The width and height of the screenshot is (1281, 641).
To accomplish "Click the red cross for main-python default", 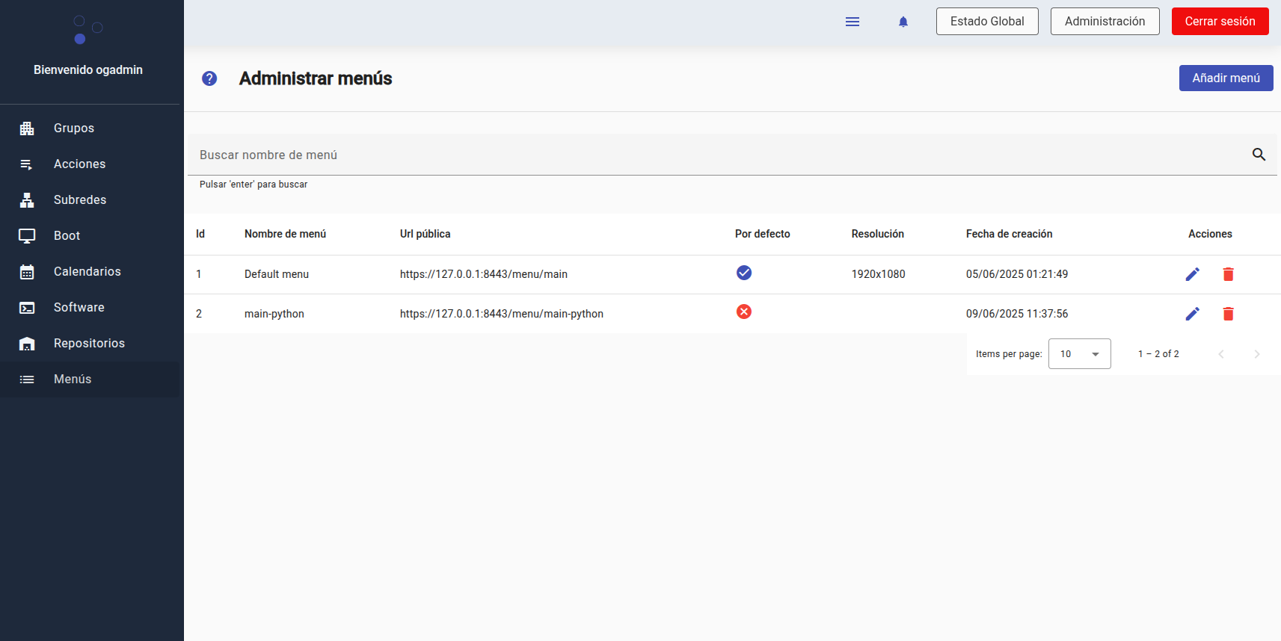I will 743,312.
